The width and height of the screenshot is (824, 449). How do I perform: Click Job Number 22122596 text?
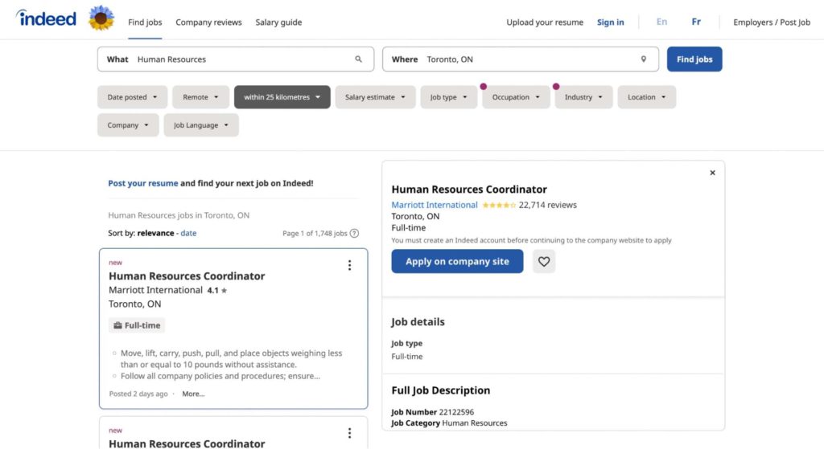pyautogui.click(x=432, y=412)
